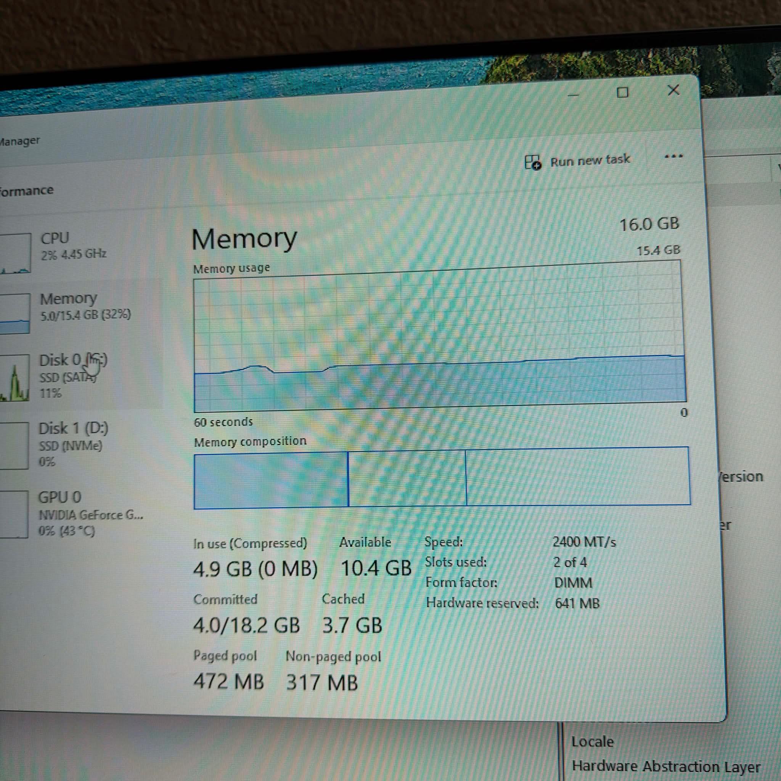781x781 pixels.
Task: Click the free segment of Memory composition bar
Action: 578,476
